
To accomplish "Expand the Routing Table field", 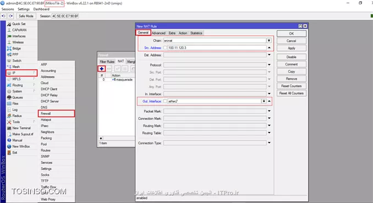I will 269,133.
